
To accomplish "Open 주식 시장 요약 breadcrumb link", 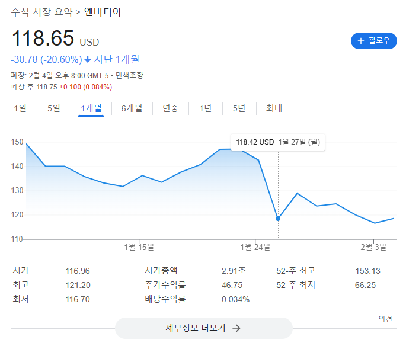I will coord(41,12).
